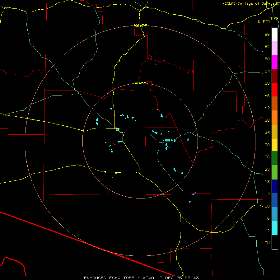The image size is (280, 280).
Task: Click the 46 legend value
Action: tap(267, 96)
